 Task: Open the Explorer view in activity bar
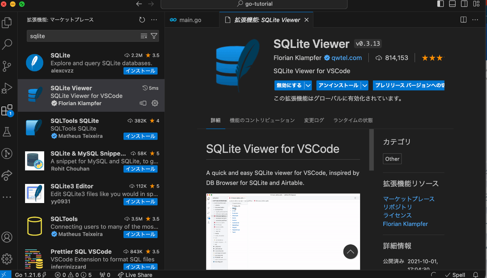tap(7, 23)
